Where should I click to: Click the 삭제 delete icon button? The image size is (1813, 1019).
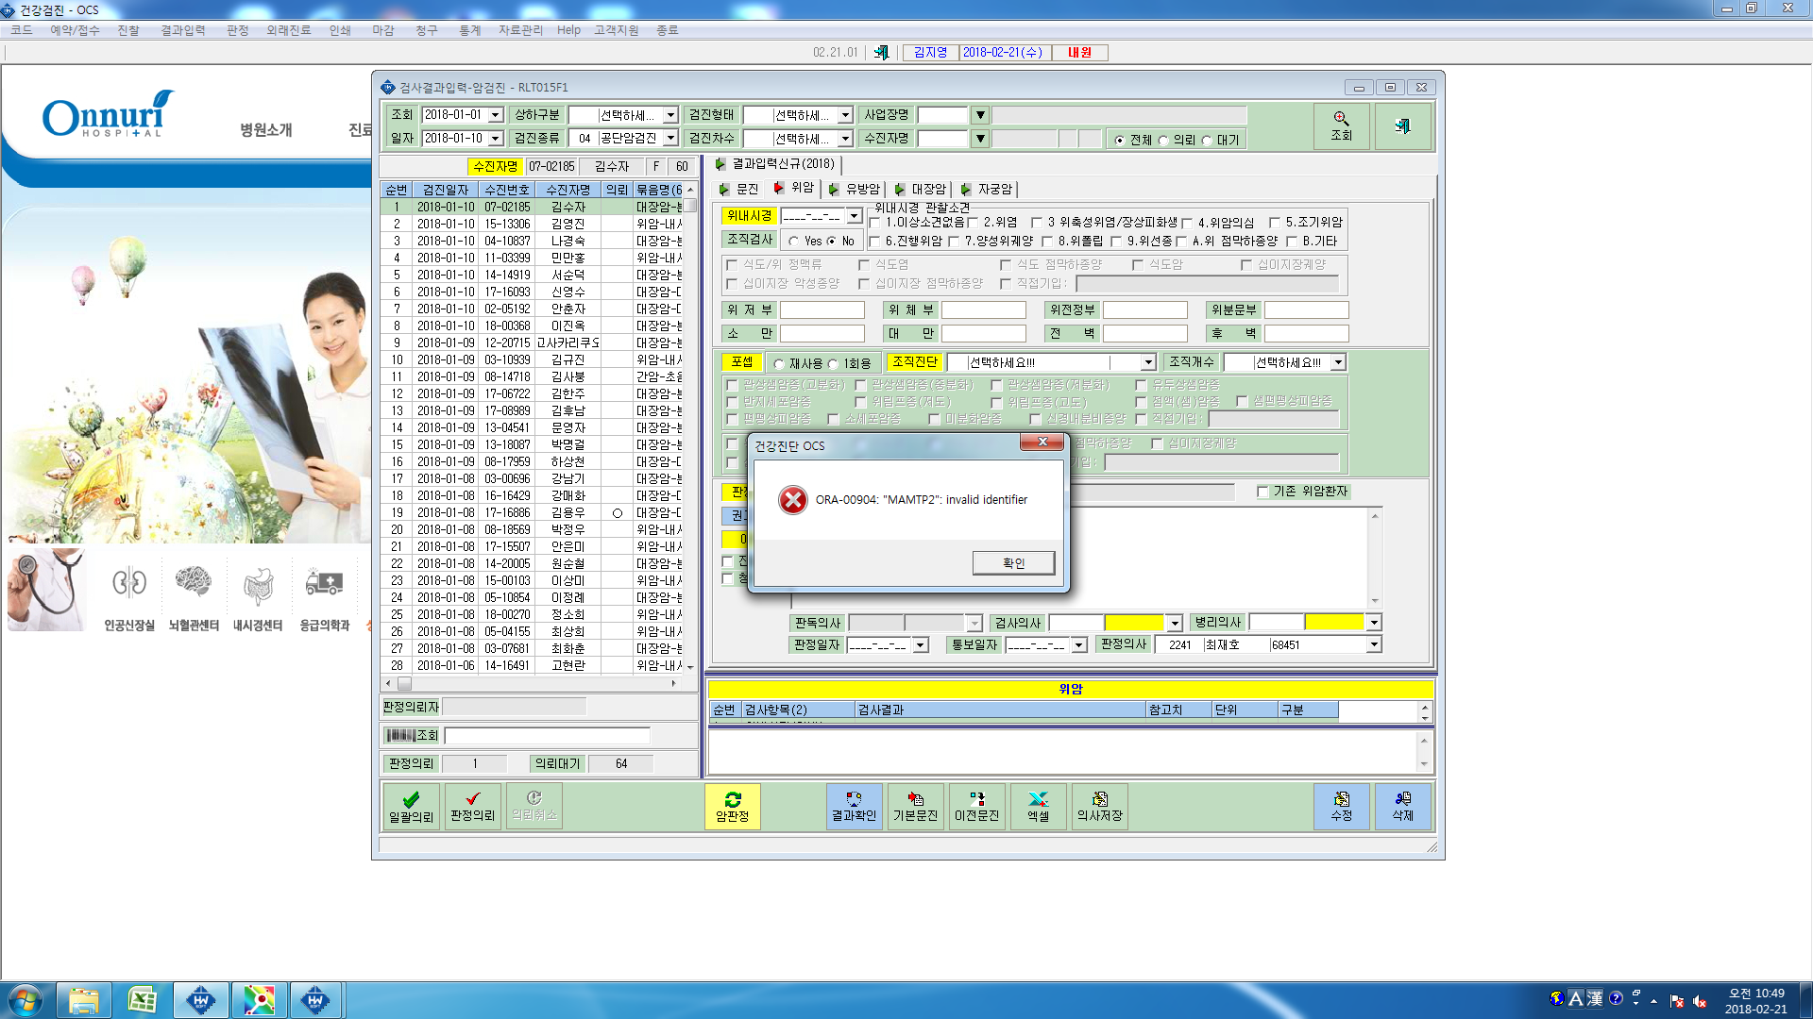point(1402,807)
